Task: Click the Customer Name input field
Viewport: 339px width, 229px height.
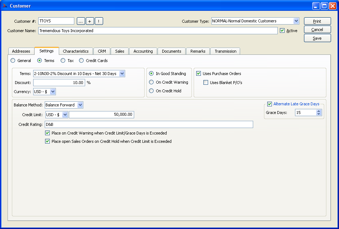Action: click(x=158, y=31)
